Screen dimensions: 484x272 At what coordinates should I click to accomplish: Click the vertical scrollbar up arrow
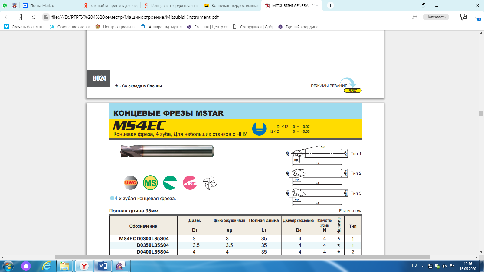pos(481,33)
